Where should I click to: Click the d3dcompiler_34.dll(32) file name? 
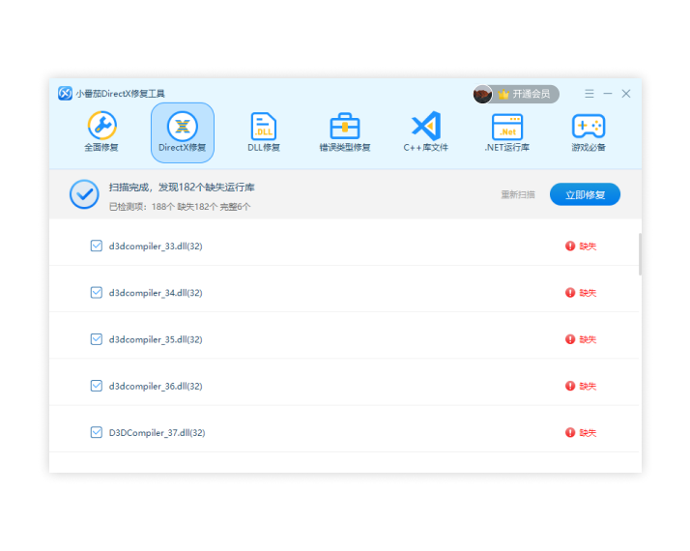pos(156,293)
